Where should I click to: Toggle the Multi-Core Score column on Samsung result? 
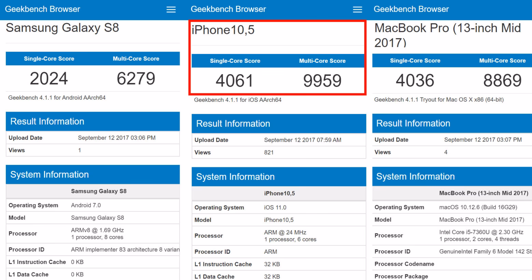(x=136, y=58)
